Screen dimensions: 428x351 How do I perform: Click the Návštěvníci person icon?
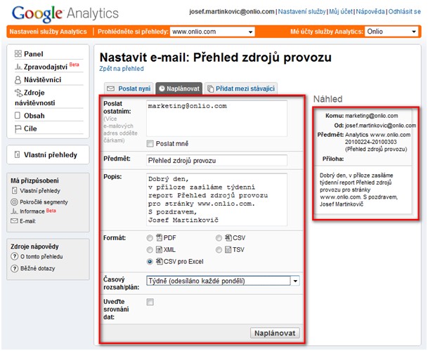click(18, 79)
